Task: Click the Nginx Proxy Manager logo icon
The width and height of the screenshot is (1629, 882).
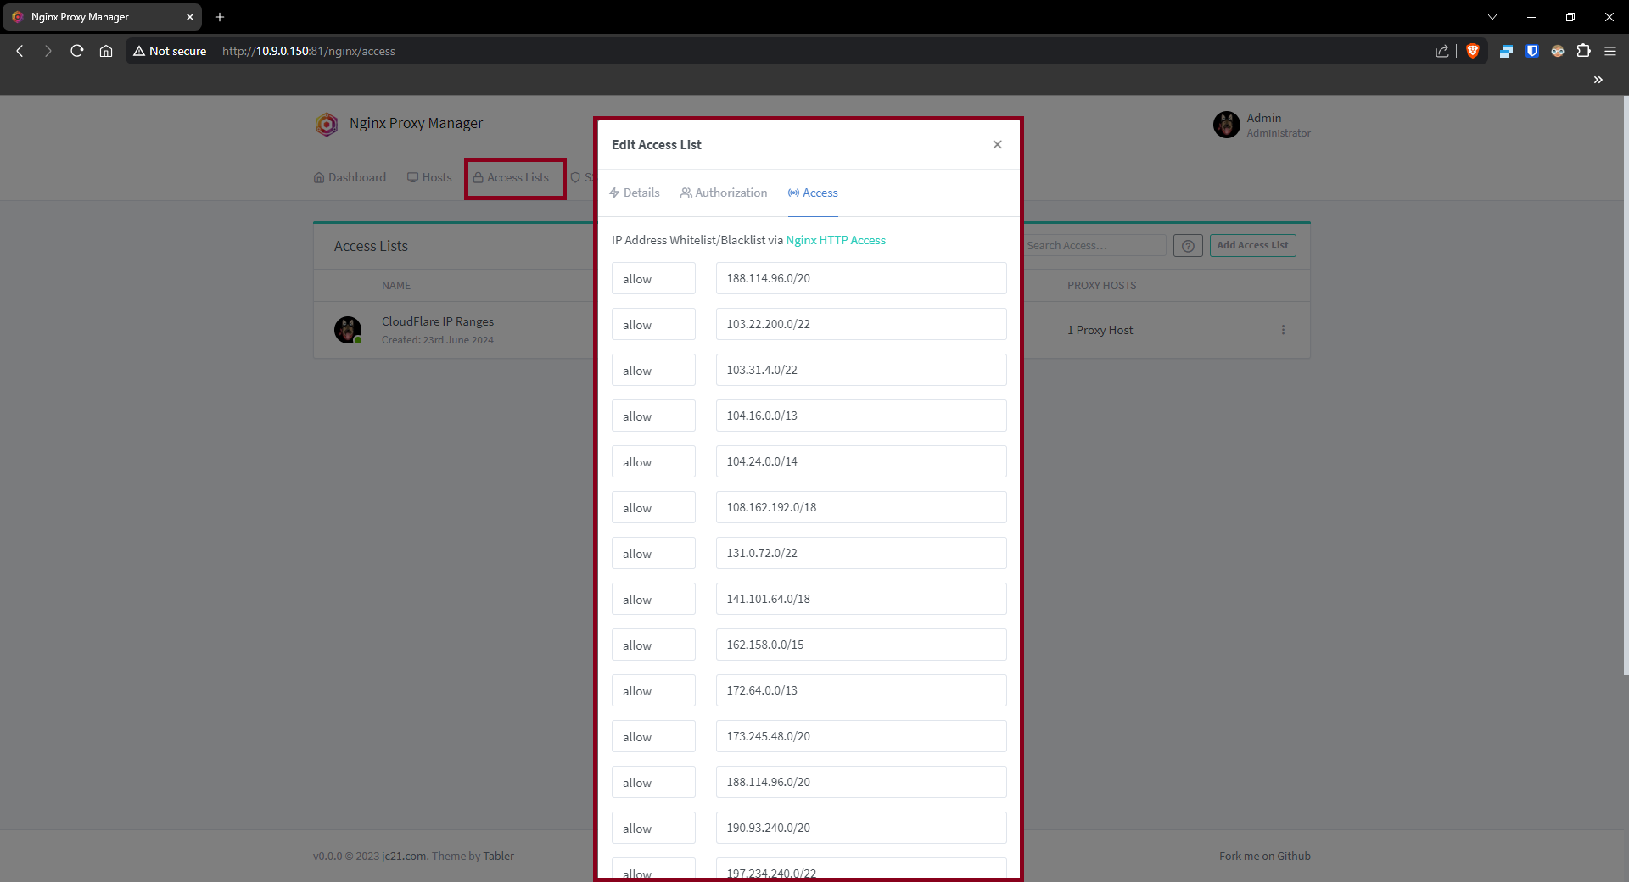Action: coord(327,124)
